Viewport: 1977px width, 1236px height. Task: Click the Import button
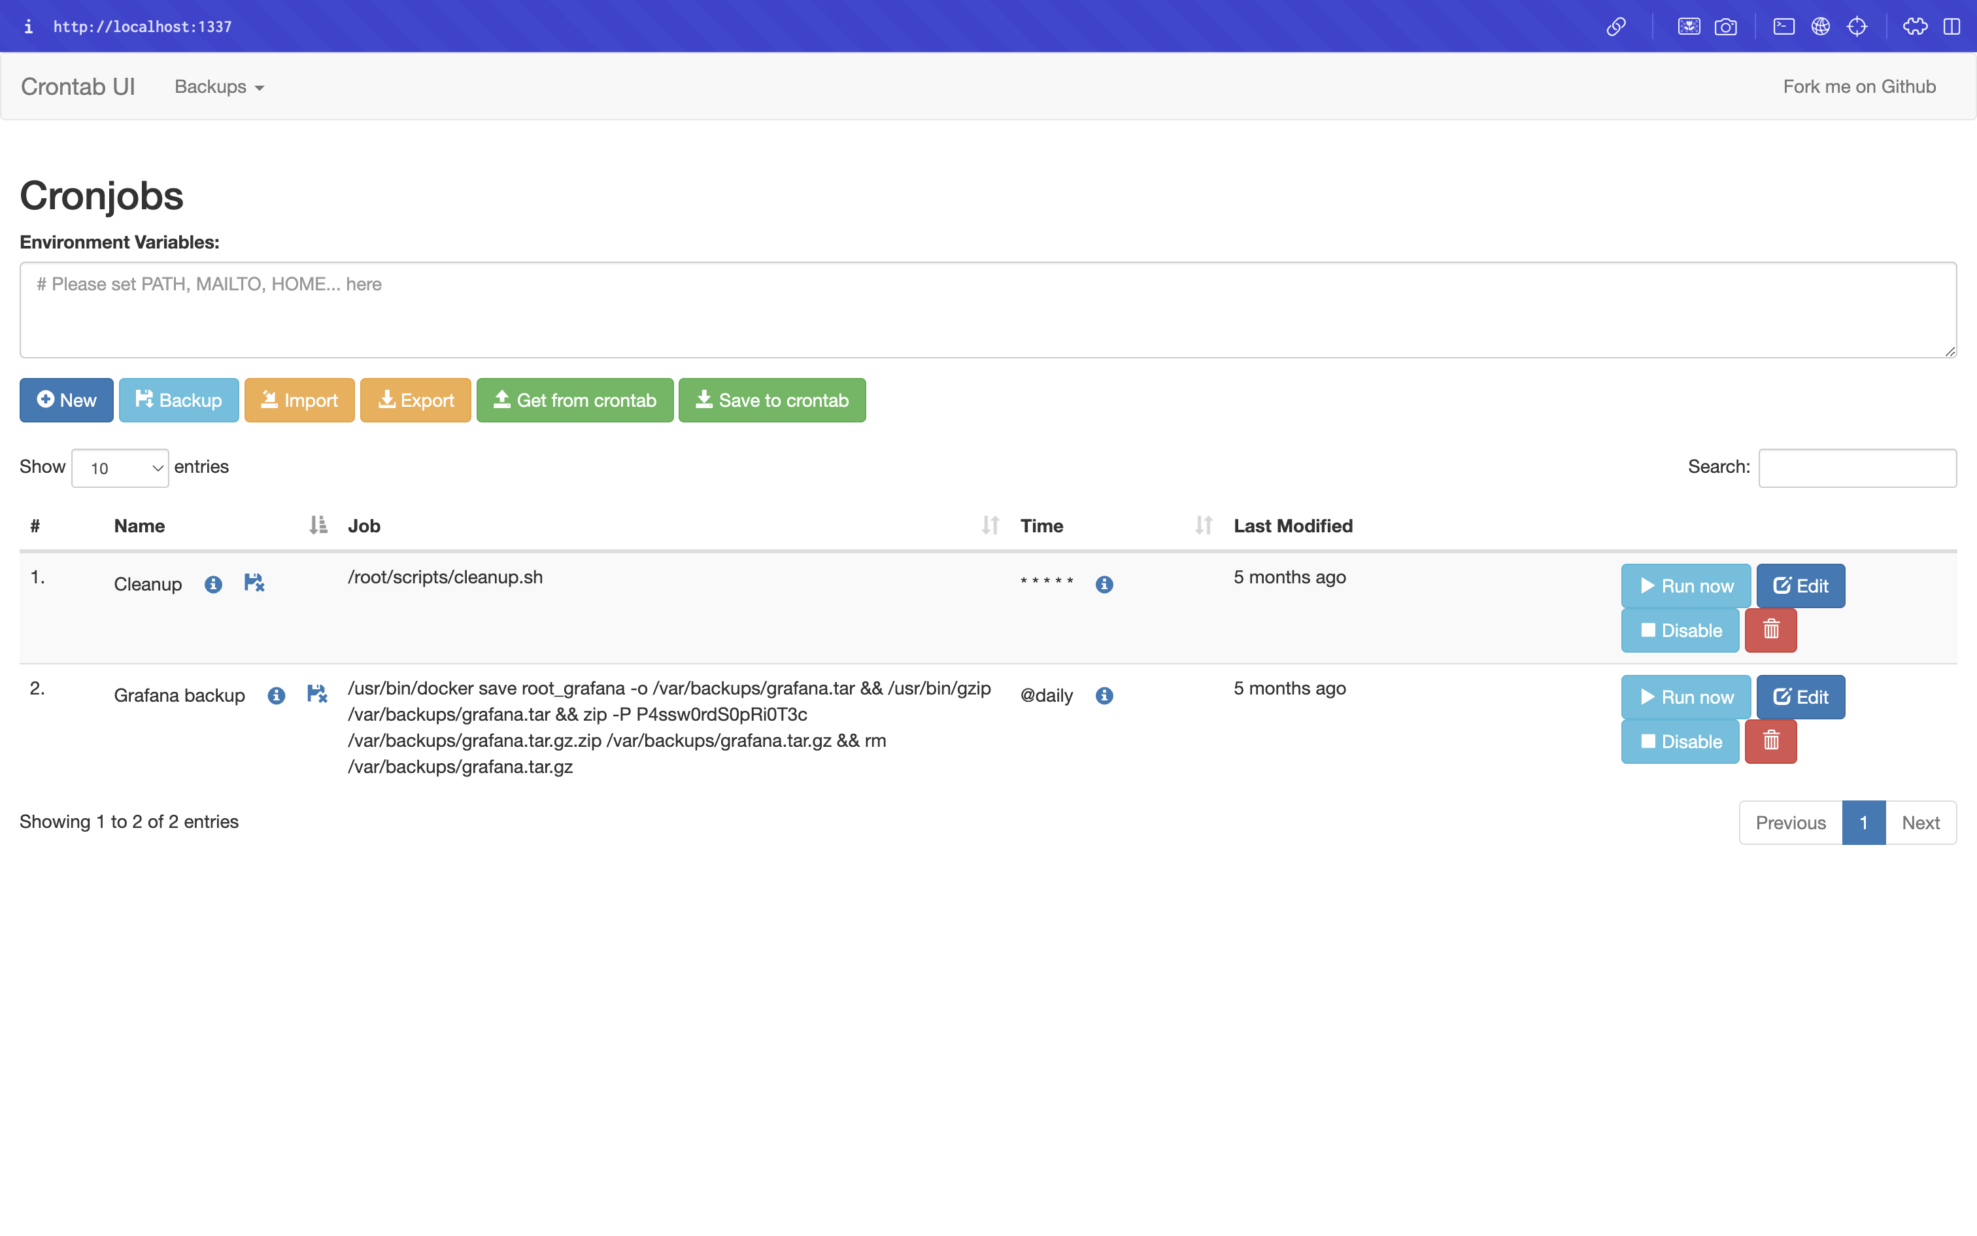point(299,400)
